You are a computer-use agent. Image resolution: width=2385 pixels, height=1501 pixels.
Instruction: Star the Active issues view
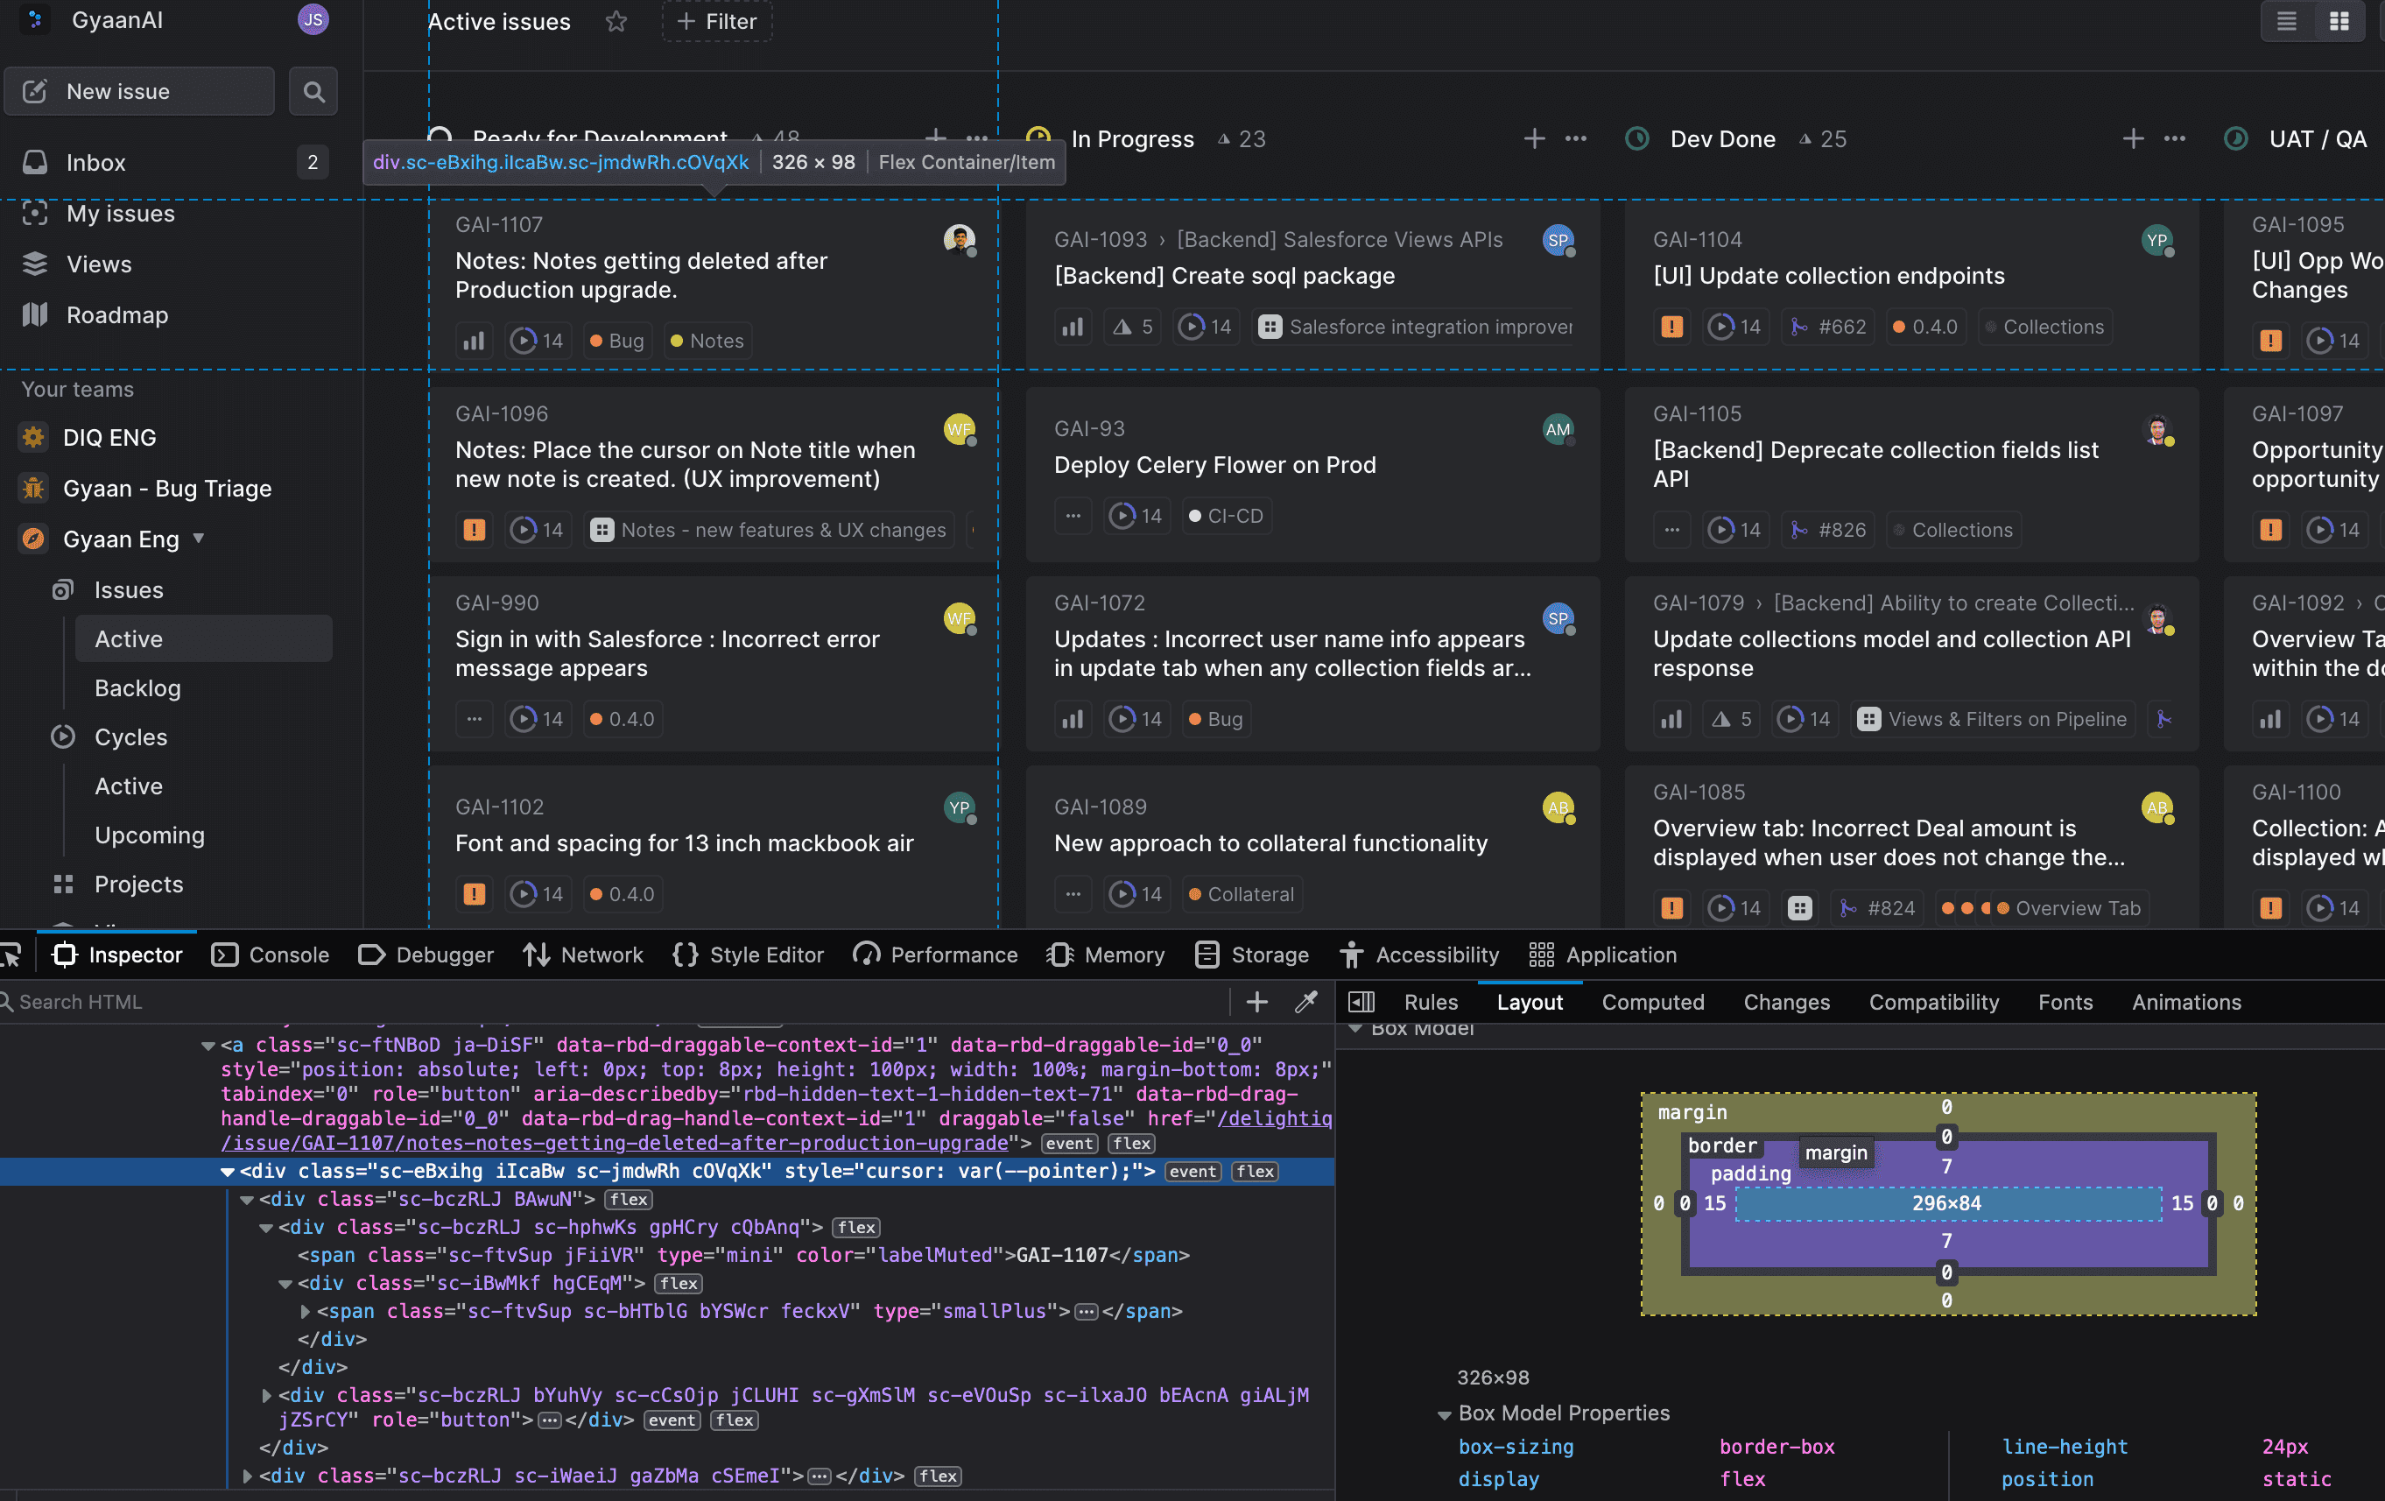(x=616, y=22)
